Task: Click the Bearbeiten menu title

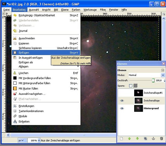Action: (19, 10)
